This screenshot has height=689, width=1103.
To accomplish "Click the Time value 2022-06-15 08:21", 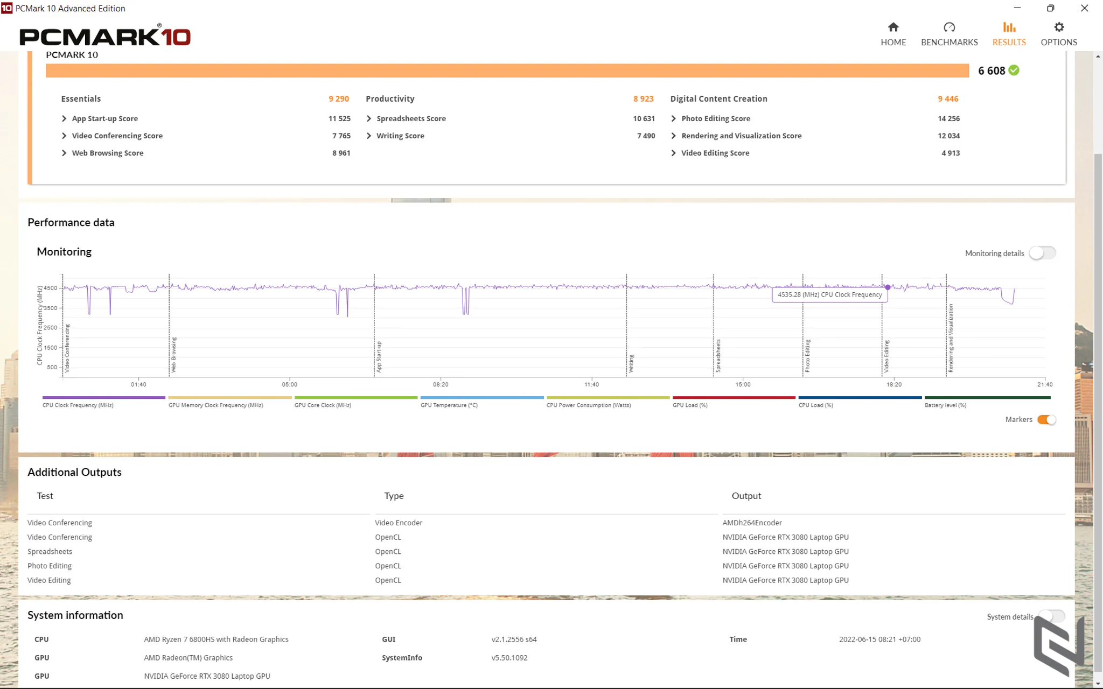I will click(879, 639).
